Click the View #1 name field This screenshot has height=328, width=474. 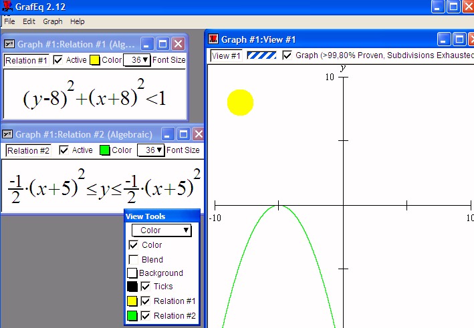pos(226,56)
